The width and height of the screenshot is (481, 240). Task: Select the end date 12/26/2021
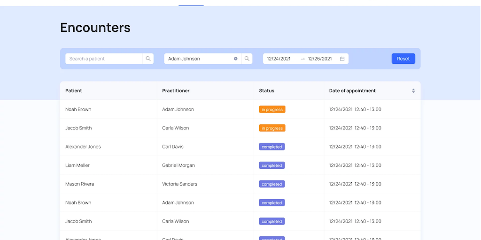click(x=320, y=59)
